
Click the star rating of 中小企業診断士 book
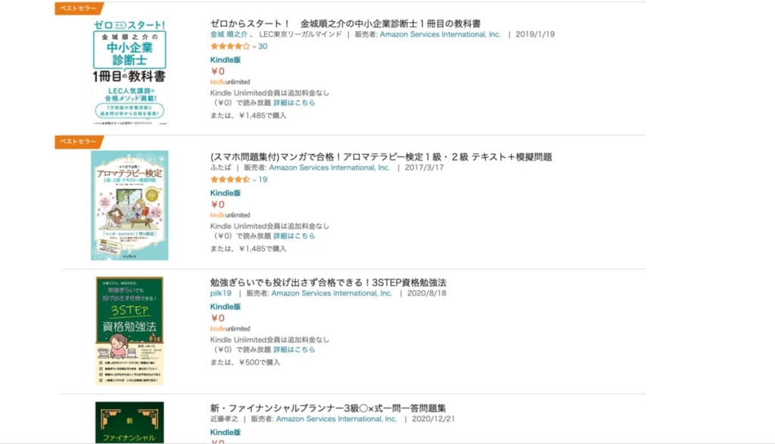[x=230, y=46]
